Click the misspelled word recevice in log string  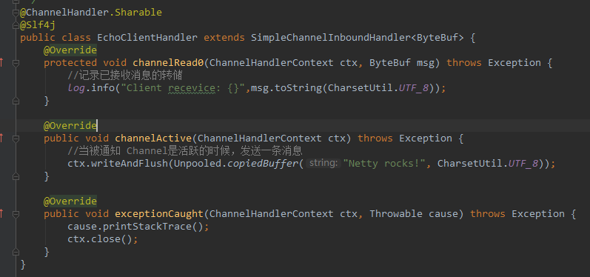coord(192,88)
